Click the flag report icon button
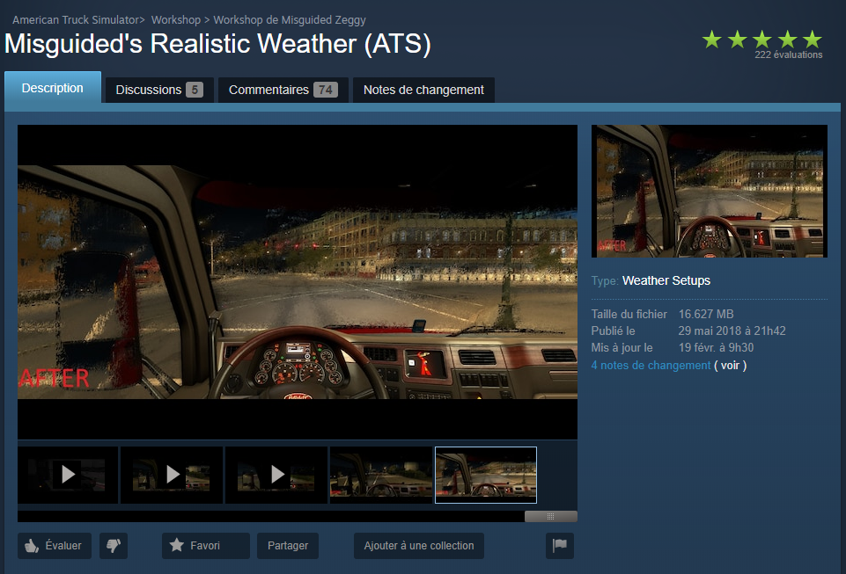Image resolution: width=846 pixels, height=574 pixels. pos(560,546)
